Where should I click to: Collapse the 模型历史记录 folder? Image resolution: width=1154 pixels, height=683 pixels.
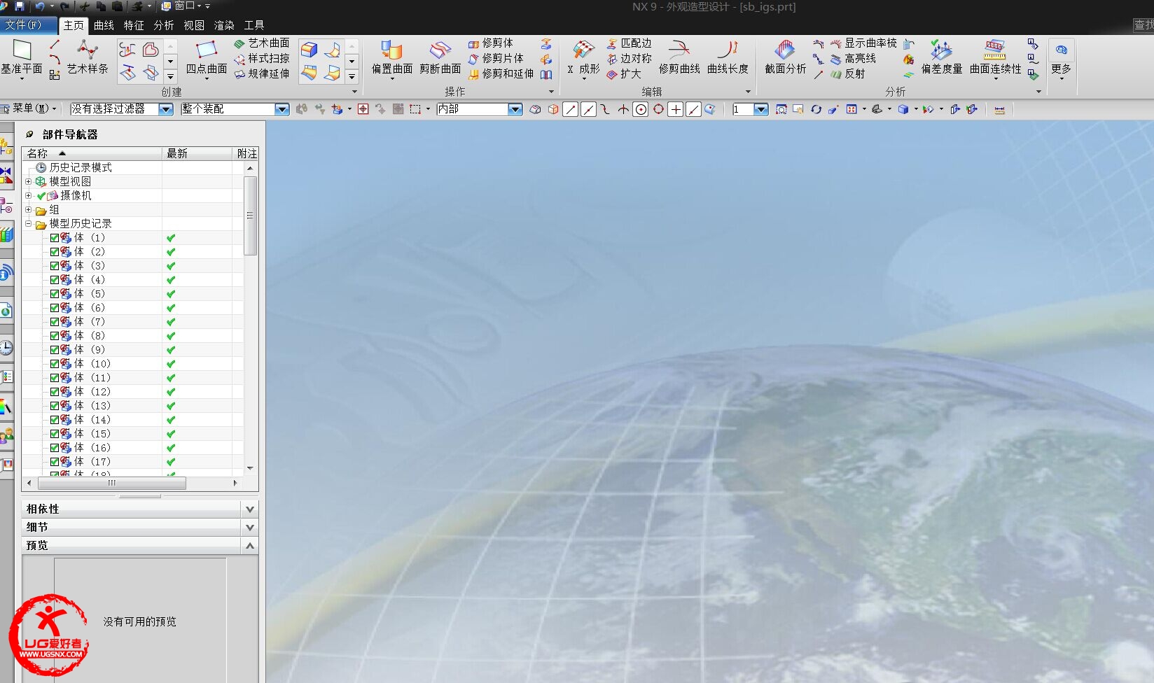(x=28, y=223)
